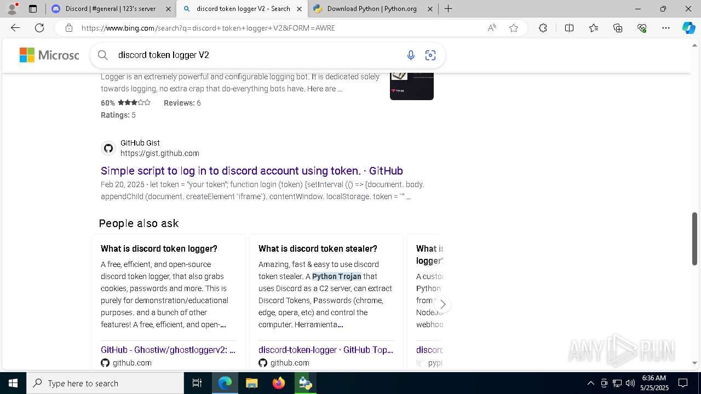The height and width of the screenshot is (394, 701).
Task: Open the Python installer taskbar icon
Action: (305, 383)
